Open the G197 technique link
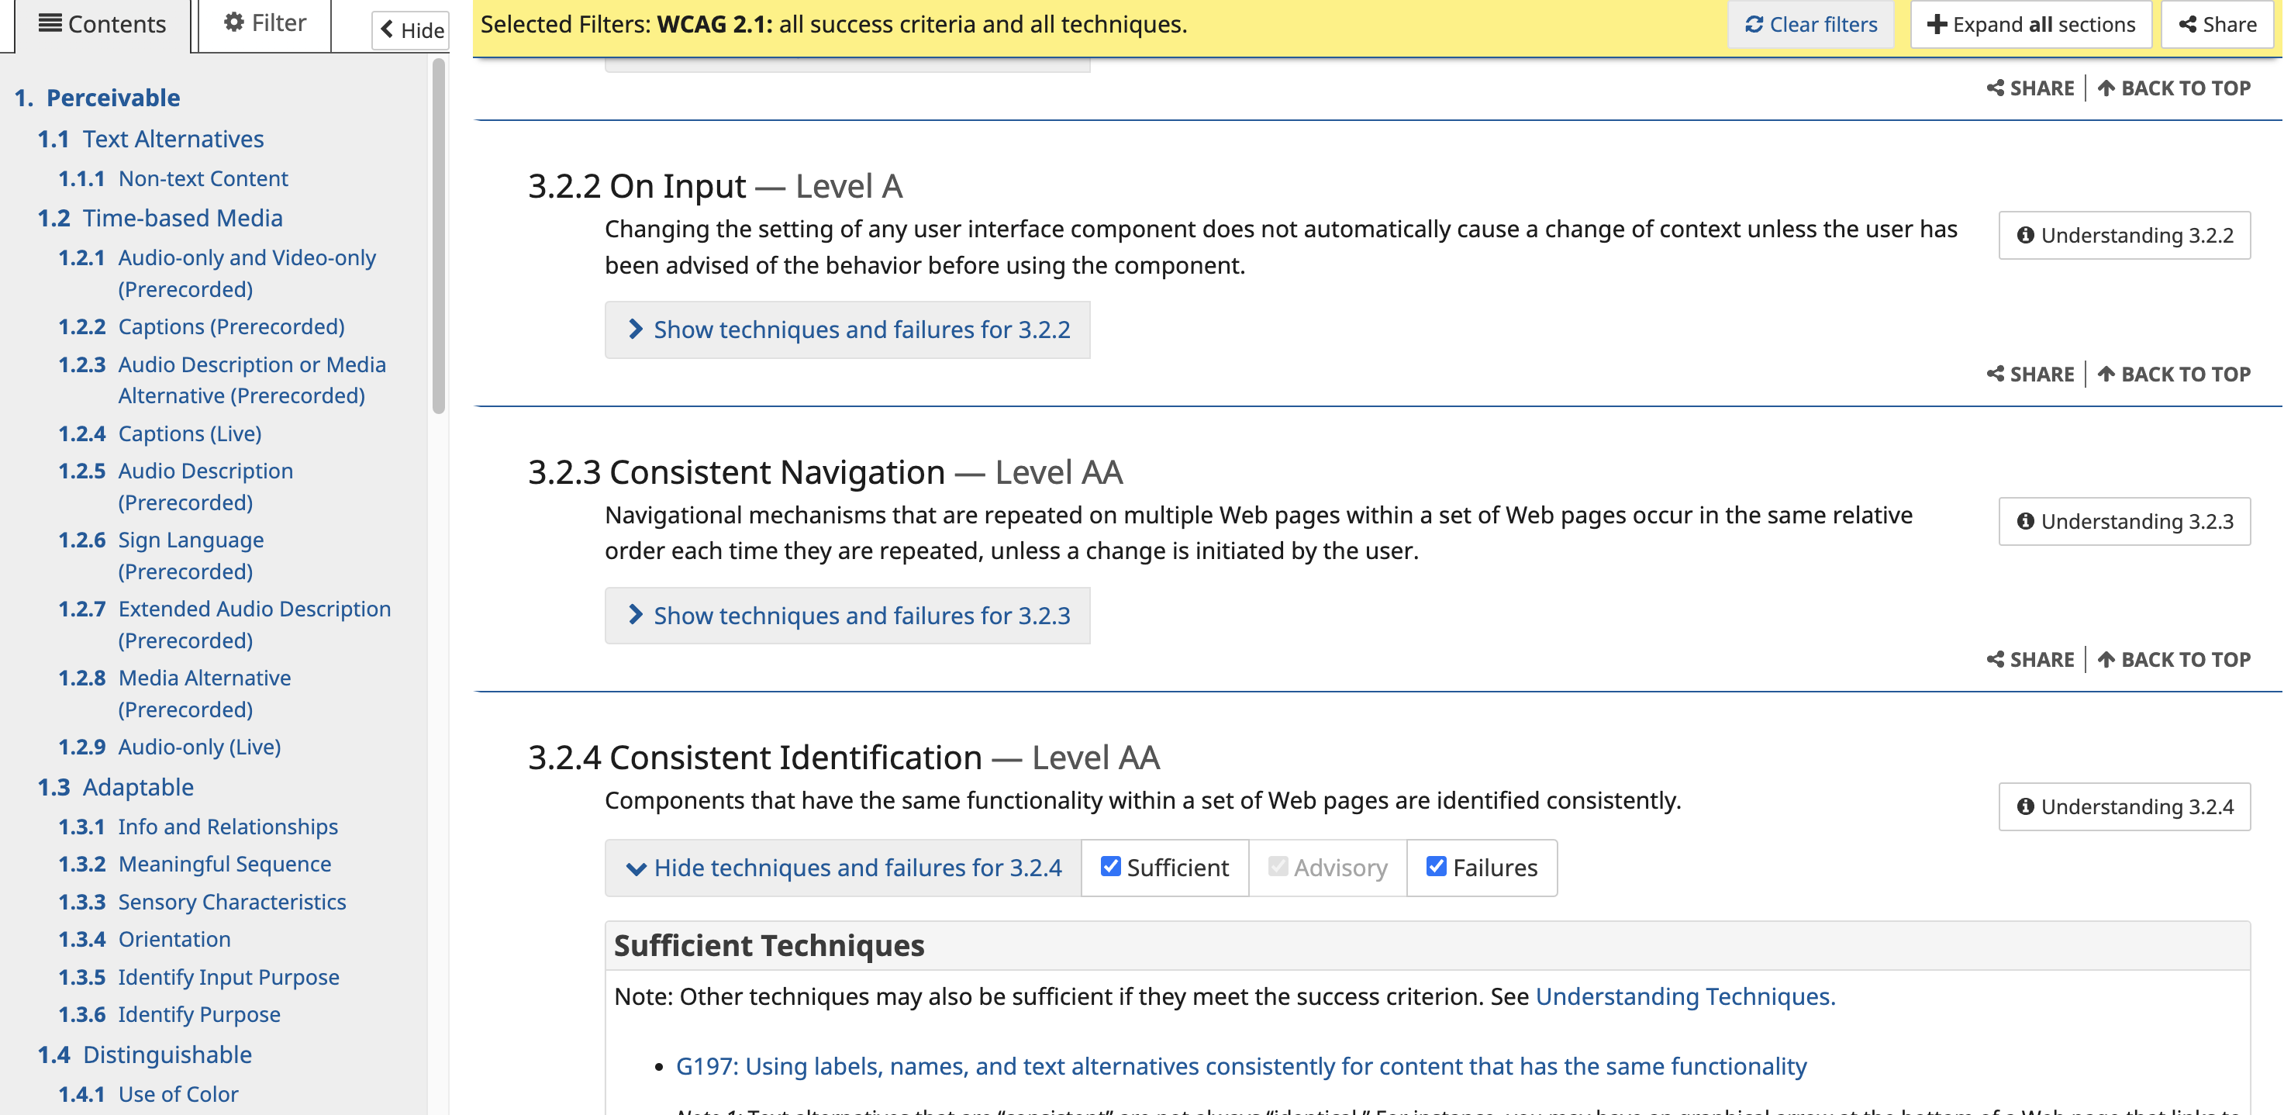 click(1240, 1066)
